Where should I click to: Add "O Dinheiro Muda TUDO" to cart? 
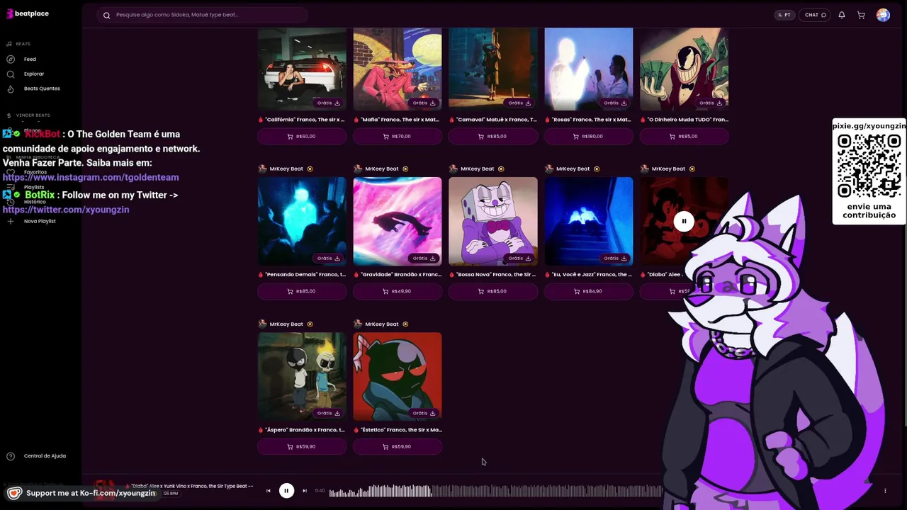tap(684, 136)
